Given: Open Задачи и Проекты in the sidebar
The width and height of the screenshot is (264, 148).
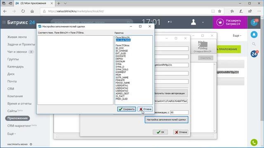Looking at the screenshot, I should click(21, 44).
